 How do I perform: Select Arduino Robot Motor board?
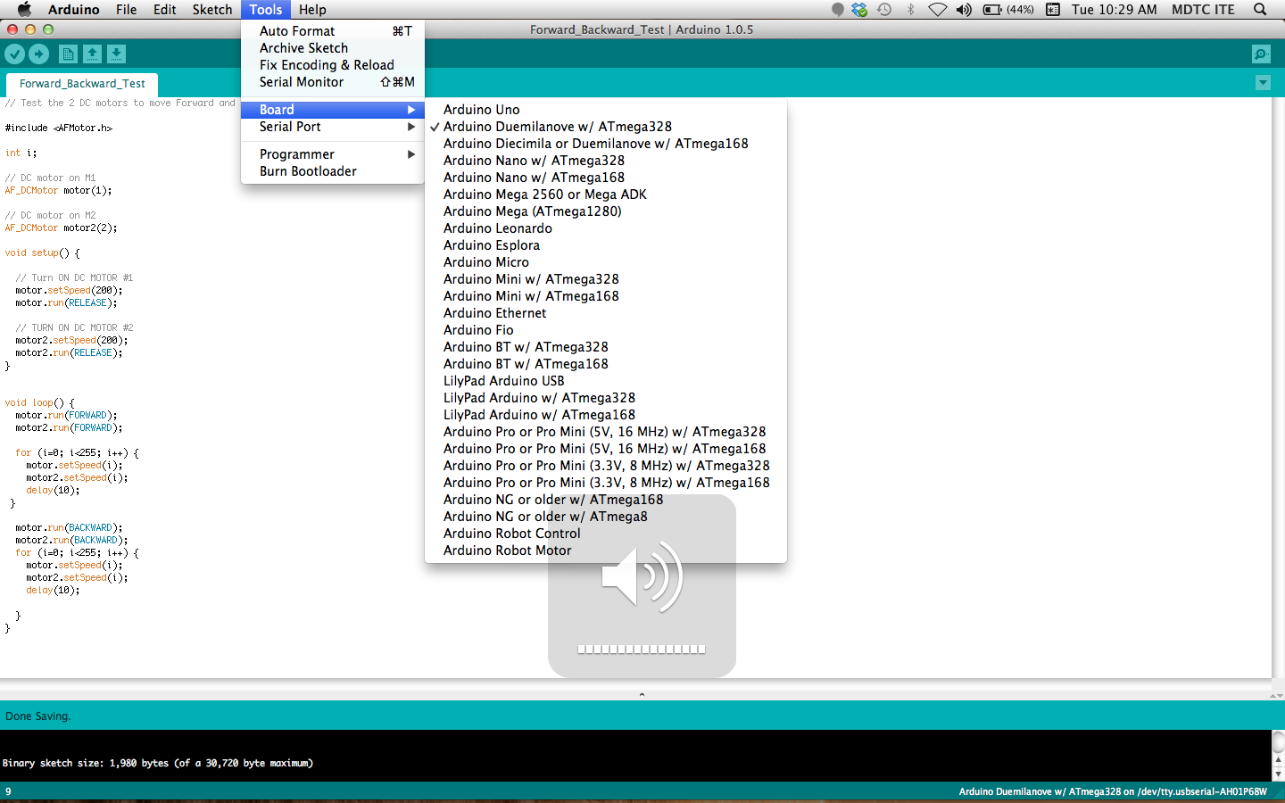click(x=606, y=551)
